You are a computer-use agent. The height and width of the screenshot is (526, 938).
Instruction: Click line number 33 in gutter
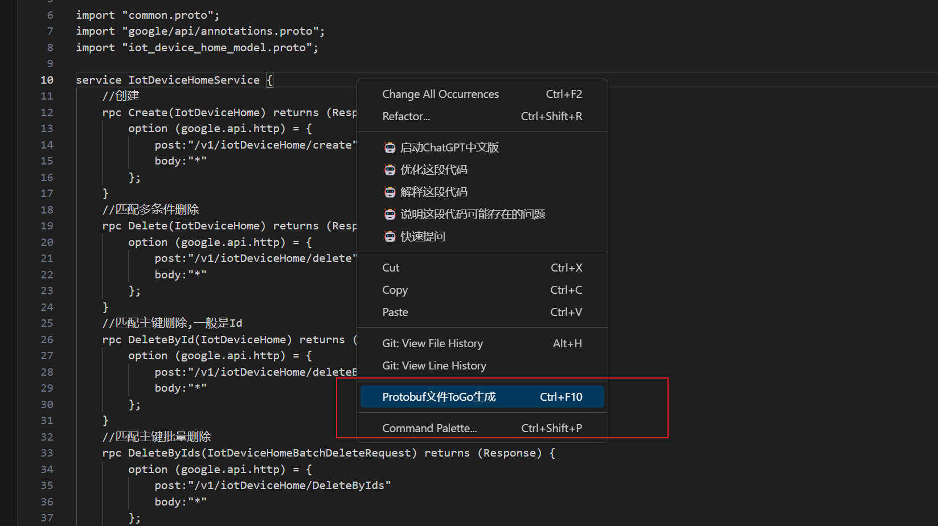point(47,453)
